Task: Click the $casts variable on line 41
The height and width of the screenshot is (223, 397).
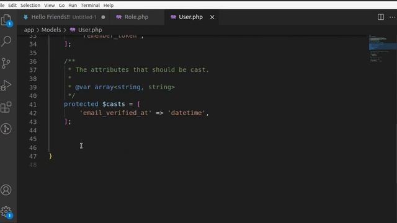Action: (114, 104)
